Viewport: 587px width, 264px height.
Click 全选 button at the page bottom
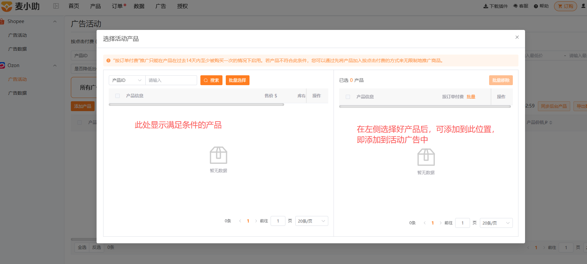coord(82,247)
